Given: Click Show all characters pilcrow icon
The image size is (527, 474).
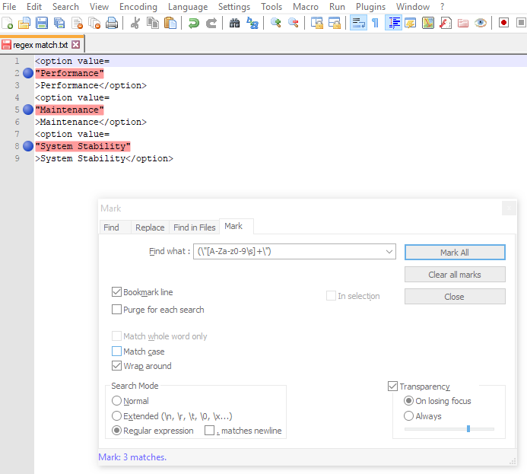Looking at the screenshot, I should (375, 23).
